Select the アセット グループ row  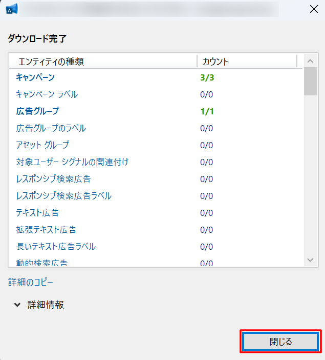(42, 145)
